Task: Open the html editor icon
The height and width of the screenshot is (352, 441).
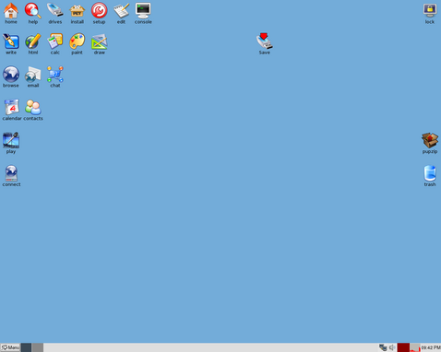Action: [x=33, y=41]
